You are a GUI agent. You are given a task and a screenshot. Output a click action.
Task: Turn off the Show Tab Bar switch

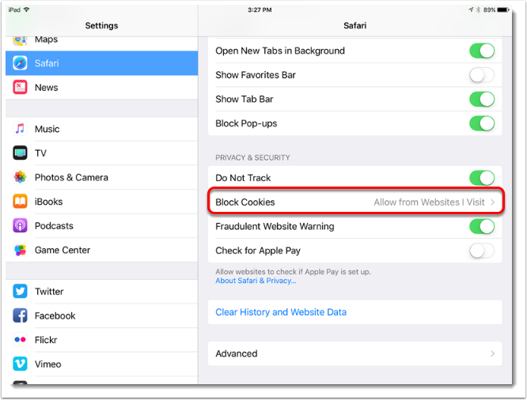tap(482, 99)
